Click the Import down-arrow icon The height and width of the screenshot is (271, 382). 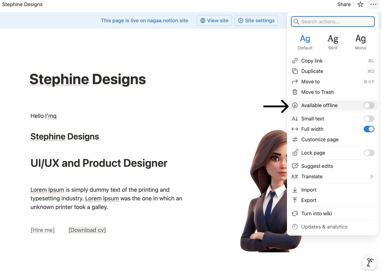tap(295, 189)
